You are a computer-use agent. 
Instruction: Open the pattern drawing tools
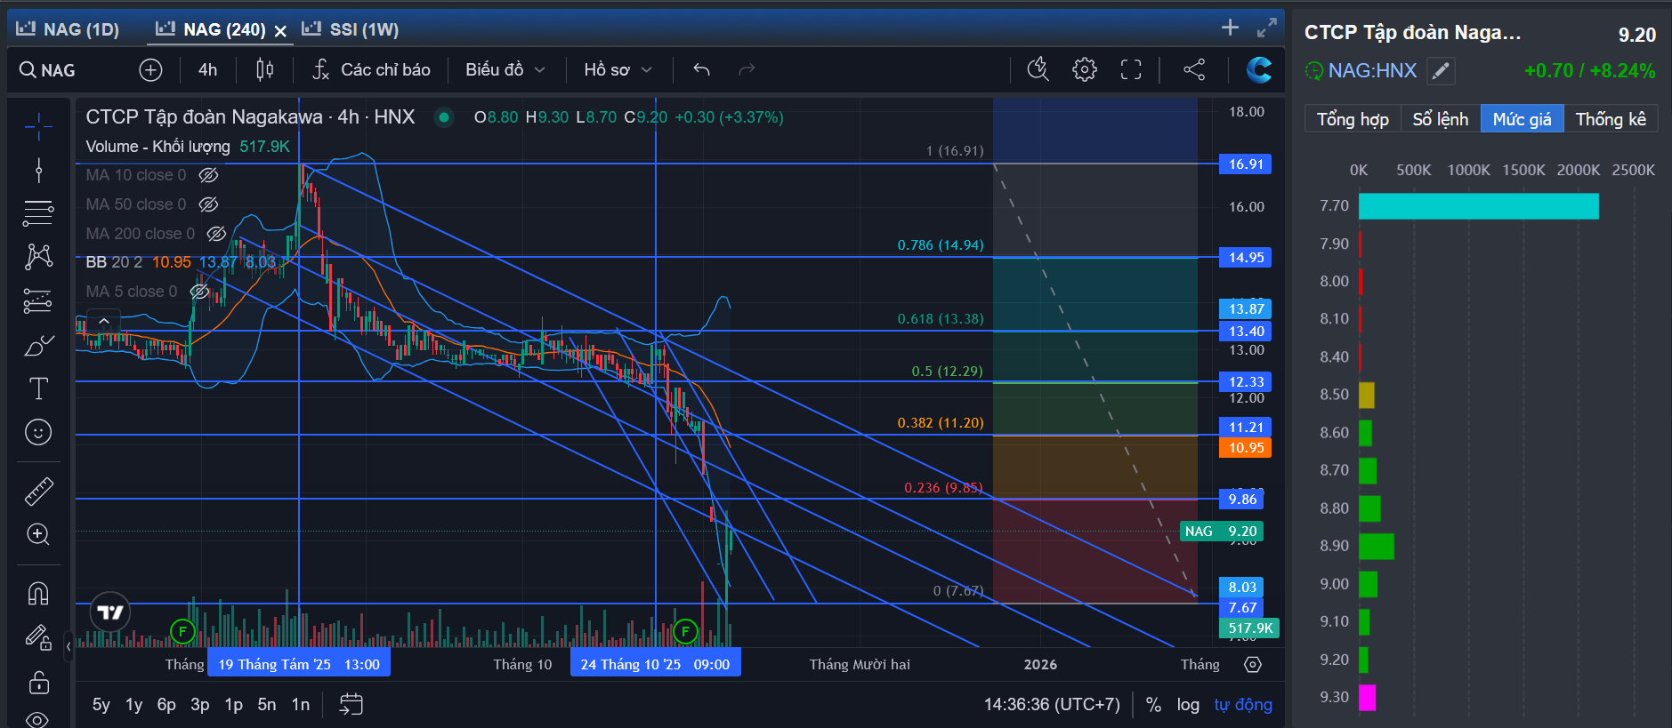[x=38, y=257]
